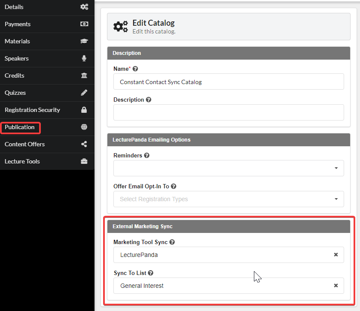This screenshot has width=360, height=311.
Task: Click the Speakers microphone icon
Action: coord(84,58)
